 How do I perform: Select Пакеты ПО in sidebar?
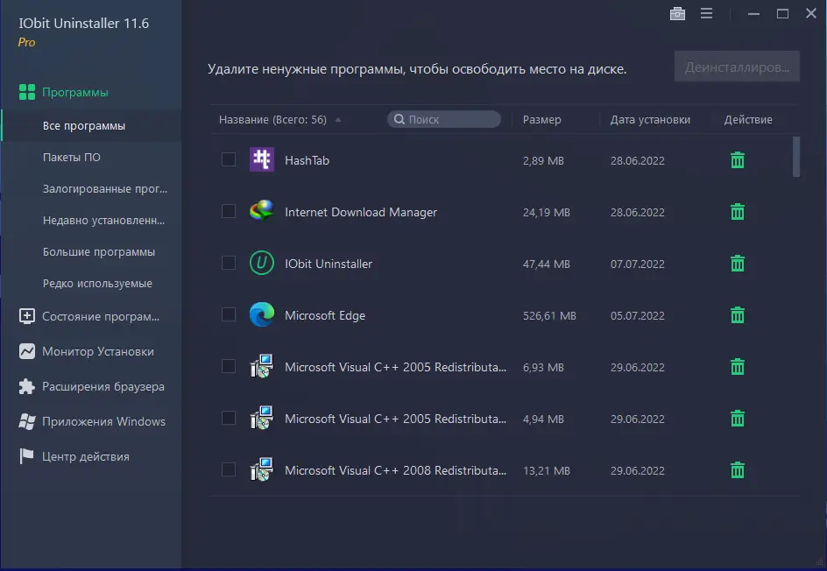tap(71, 158)
